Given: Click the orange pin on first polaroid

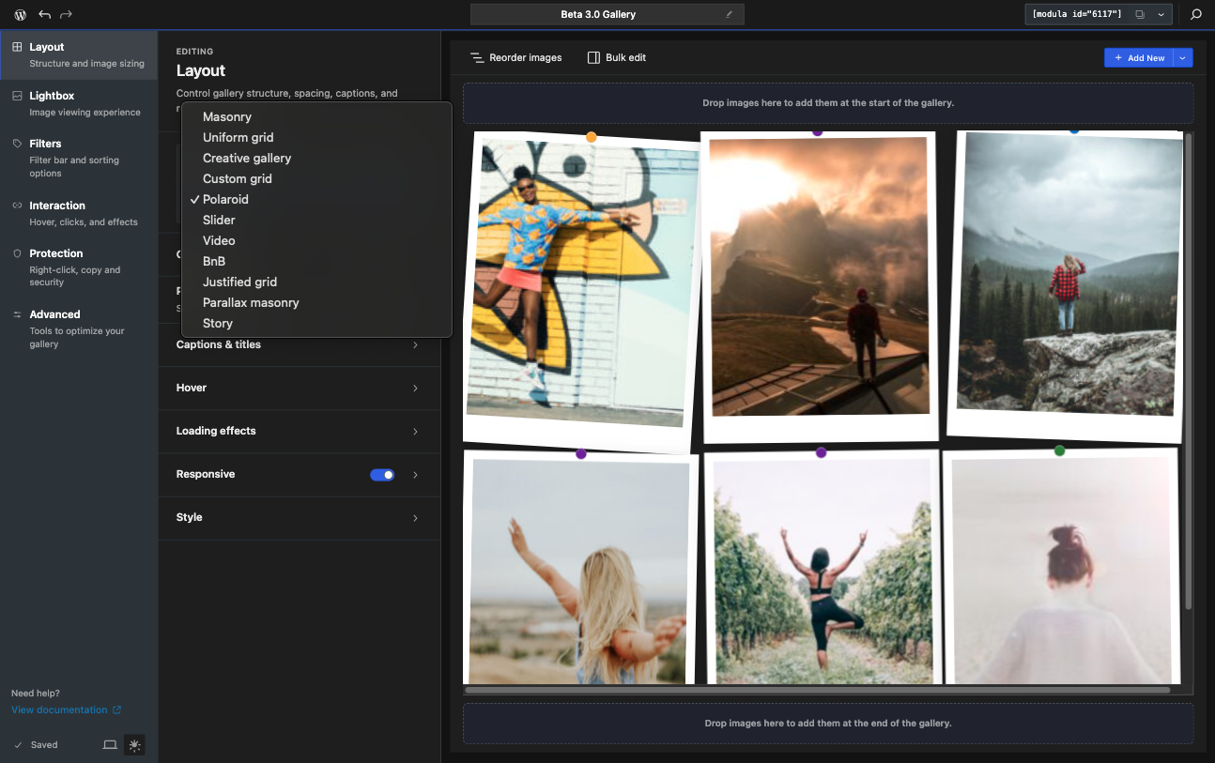Looking at the screenshot, I should [x=592, y=137].
